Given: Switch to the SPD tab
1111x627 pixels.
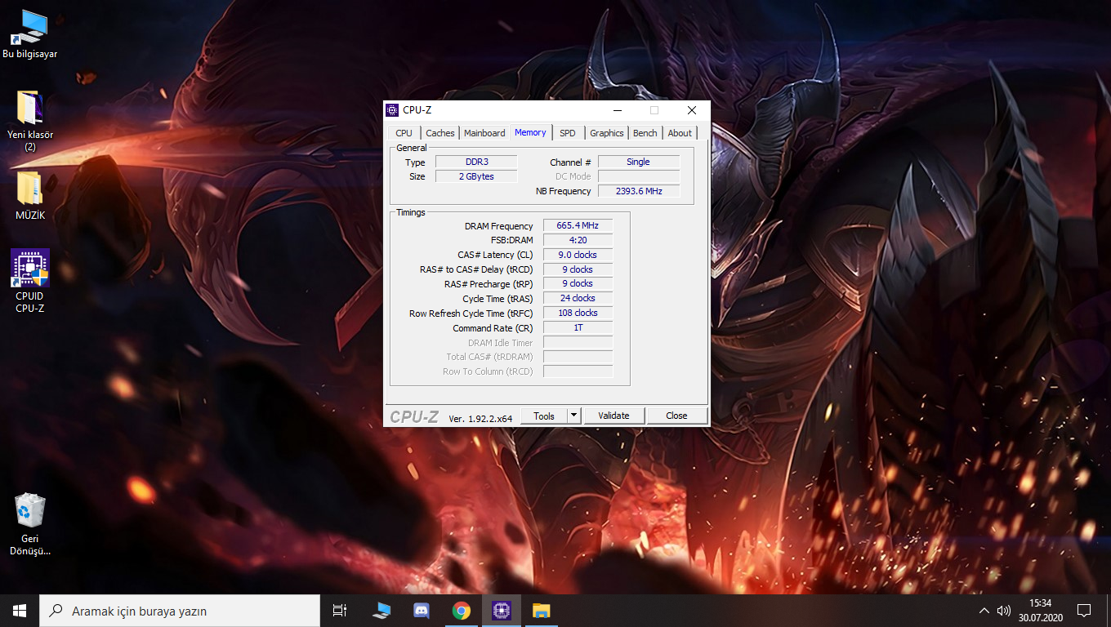Looking at the screenshot, I should coord(567,133).
